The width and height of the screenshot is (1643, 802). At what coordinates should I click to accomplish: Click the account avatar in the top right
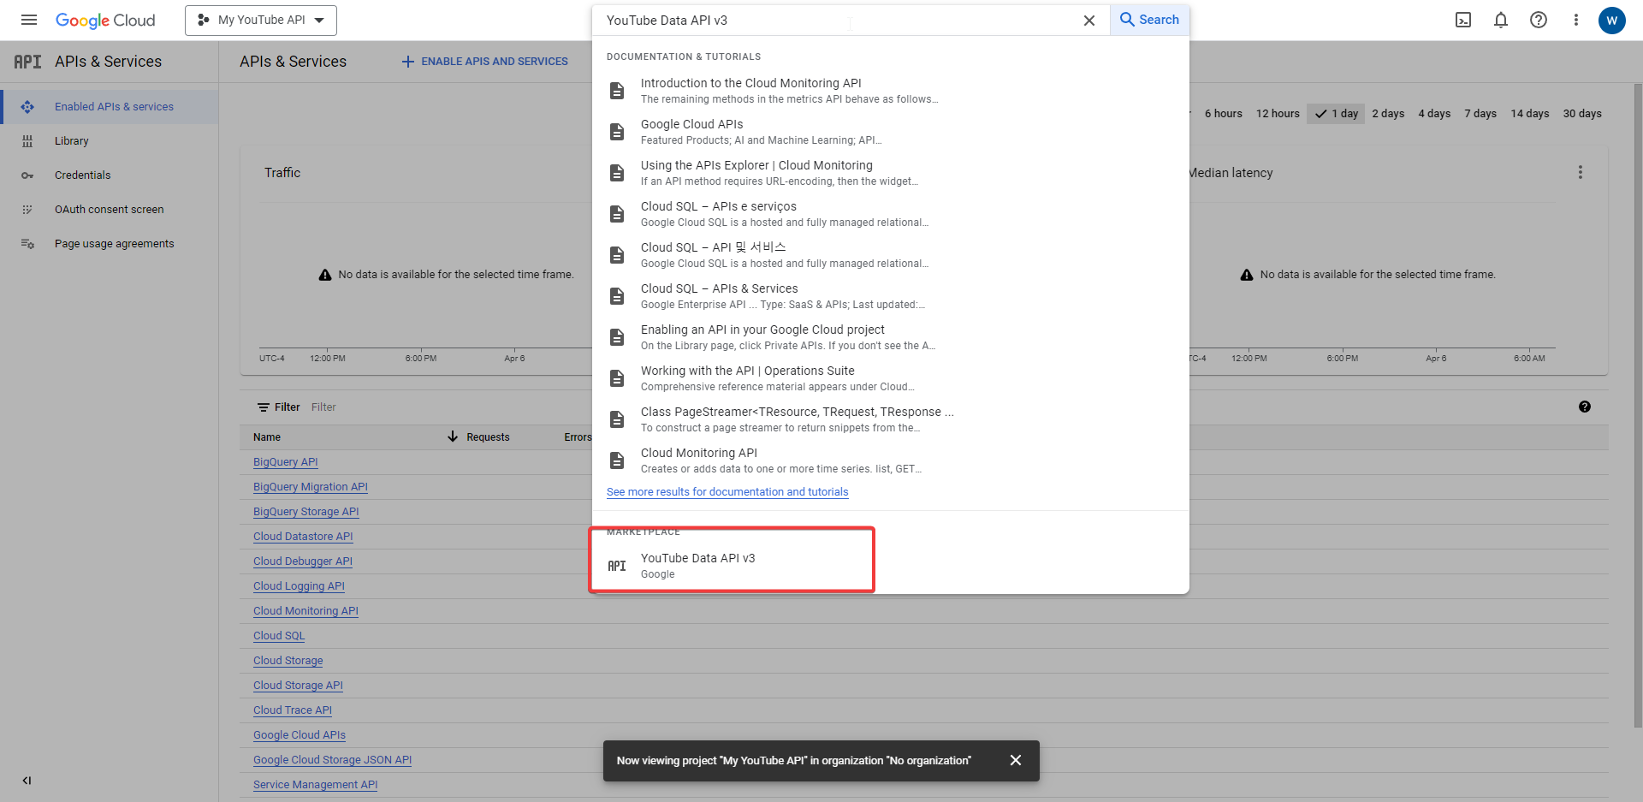[1612, 21]
